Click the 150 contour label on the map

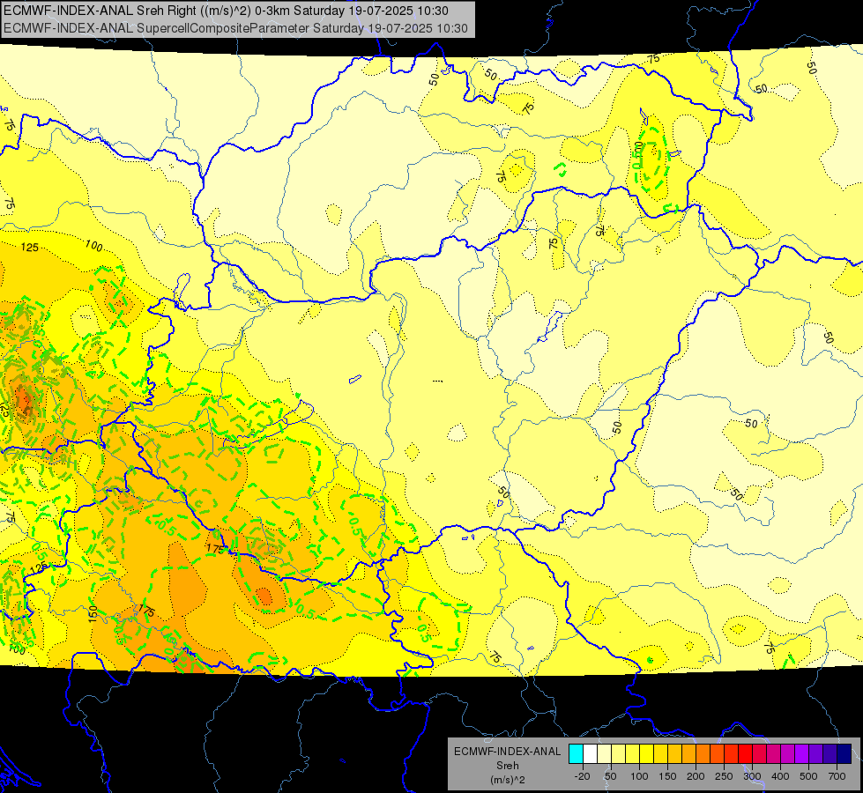[93, 612]
